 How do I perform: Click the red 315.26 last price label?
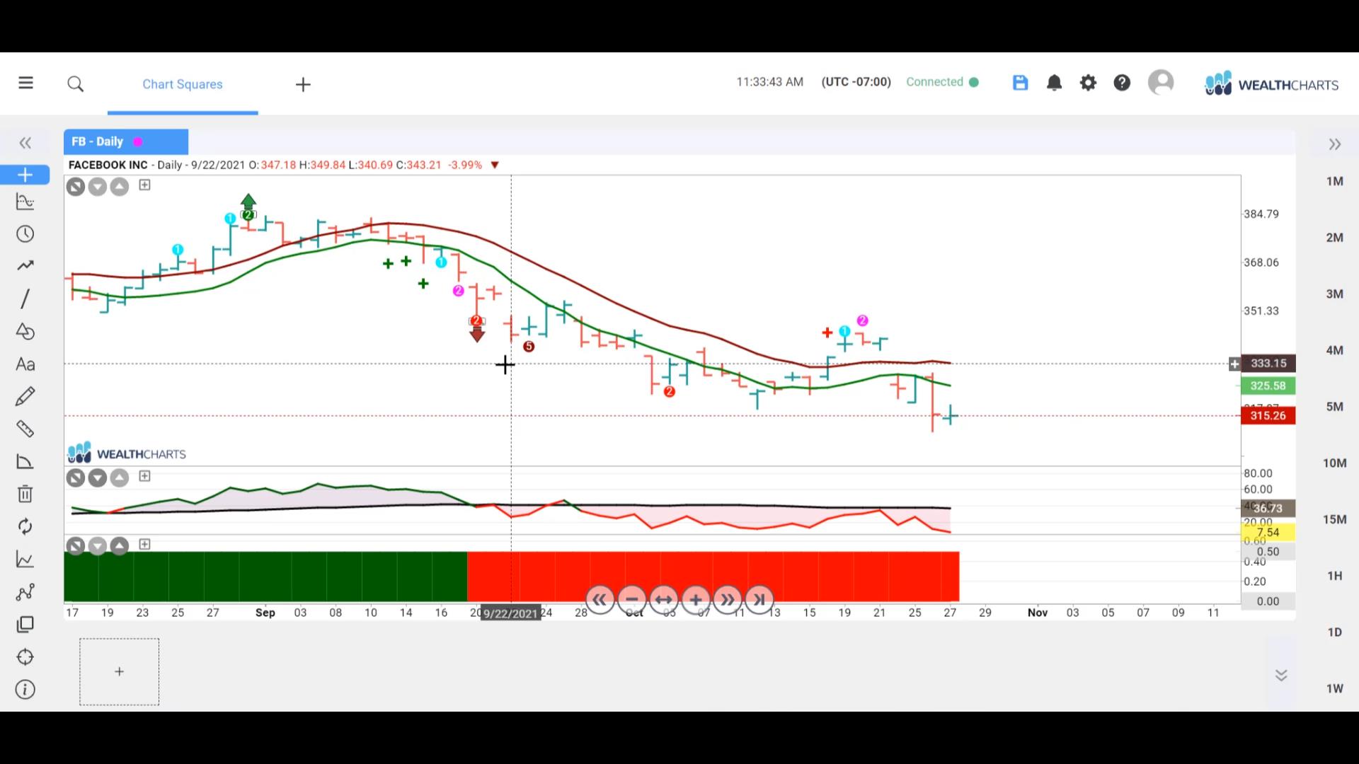pos(1268,416)
